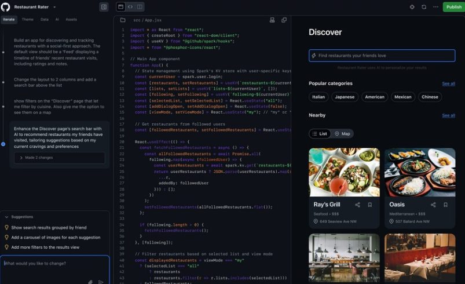Bookmark the Oasis restaurant
Viewport: 465px width, 284px height.
coord(445,205)
